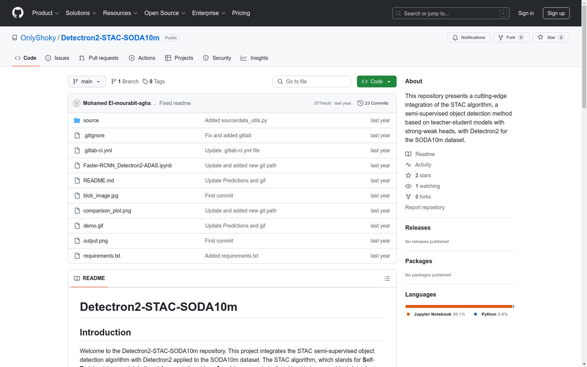
Task: Click the Jupyter Notebook orange language dot
Action: (408, 314)
